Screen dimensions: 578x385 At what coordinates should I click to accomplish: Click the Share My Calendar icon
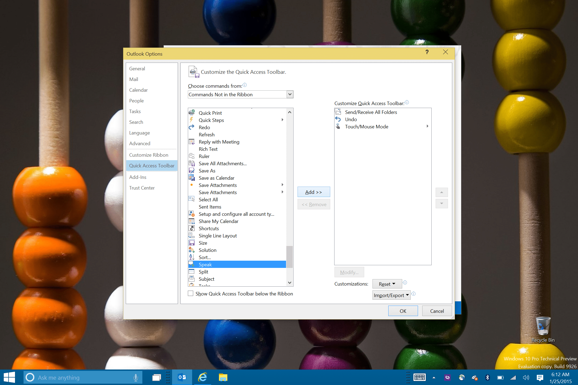[x=192, y=221]
